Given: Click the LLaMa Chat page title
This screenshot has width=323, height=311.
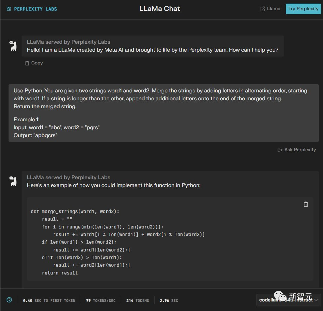Looking at the screenshot, I should [x=160, y=9].
